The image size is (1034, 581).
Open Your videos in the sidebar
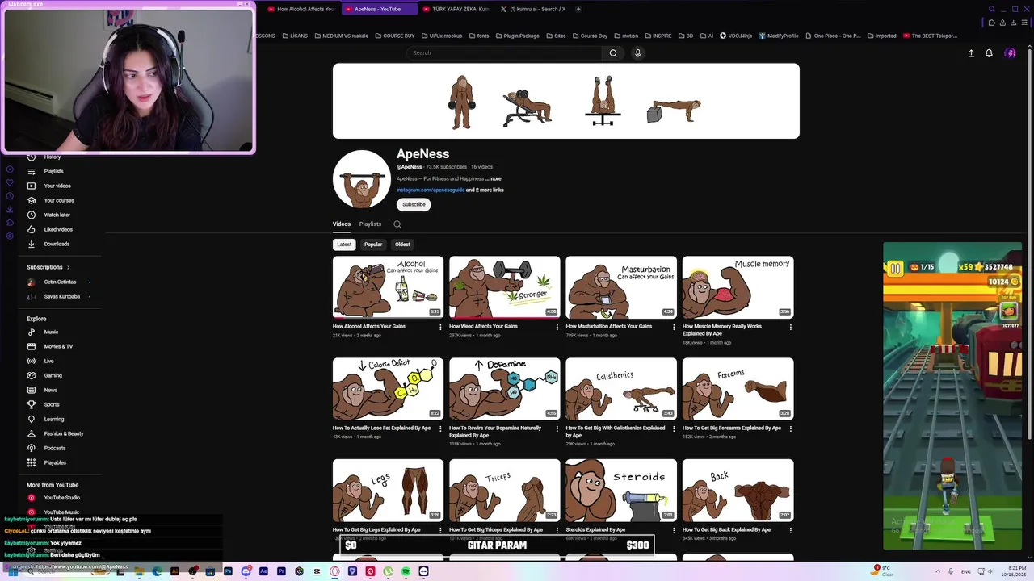click(57, 186)
